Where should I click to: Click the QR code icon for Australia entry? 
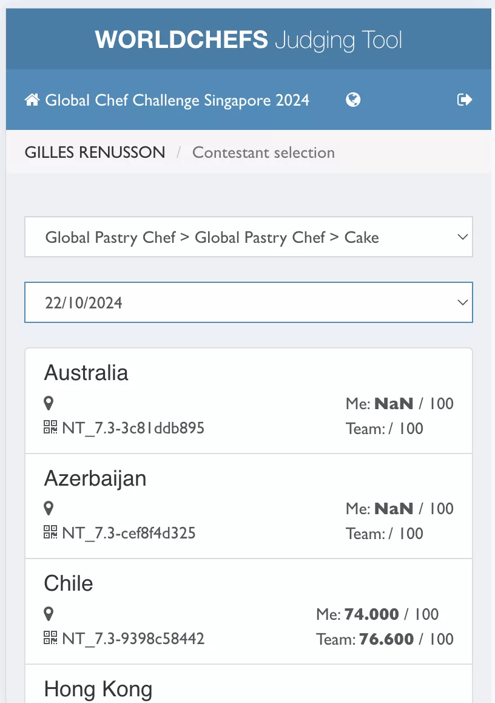(50, 428)
